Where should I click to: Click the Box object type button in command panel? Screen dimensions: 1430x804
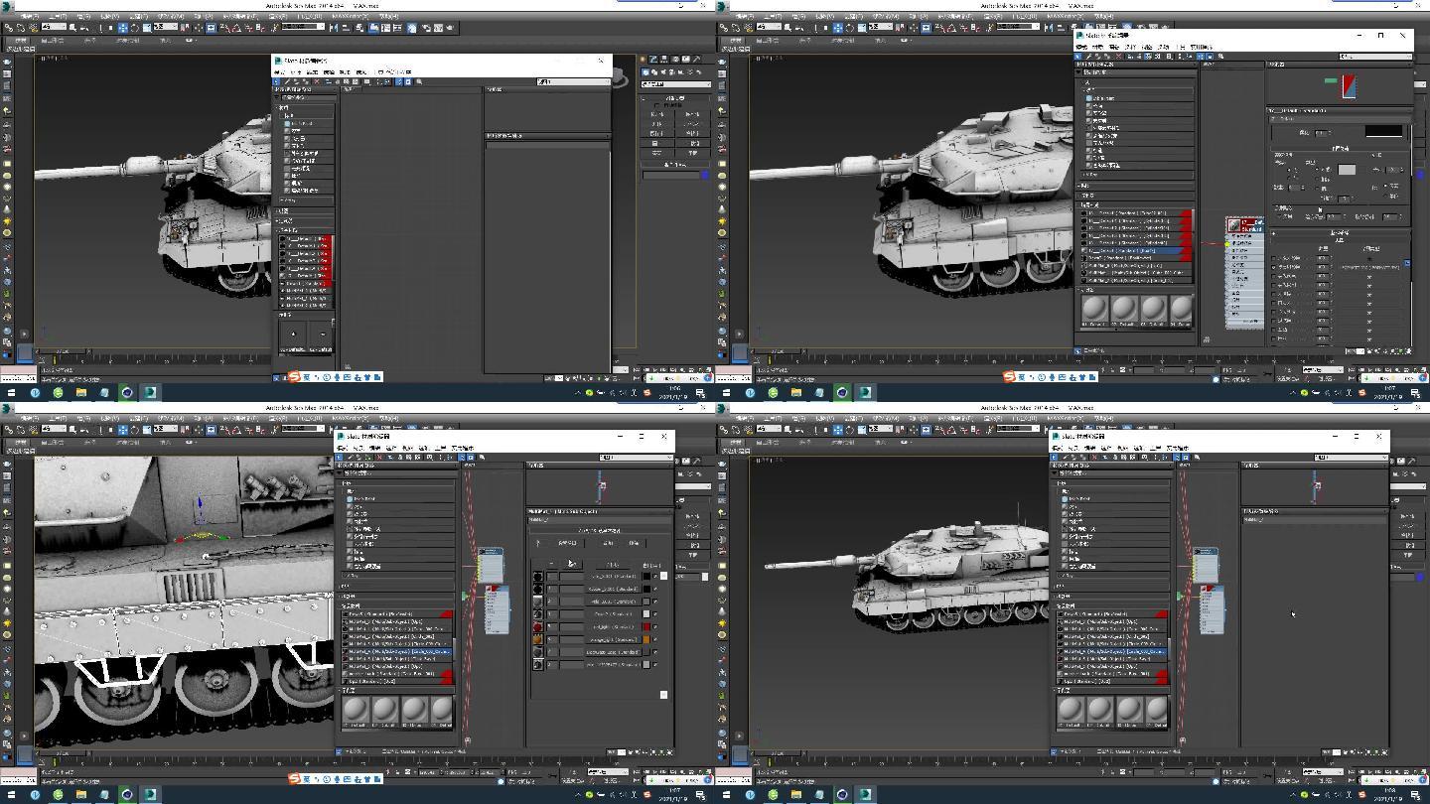point(656,114)
